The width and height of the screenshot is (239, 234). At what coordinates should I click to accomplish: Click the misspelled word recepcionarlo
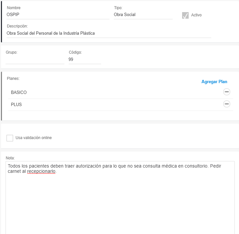(x=42, y=171)
